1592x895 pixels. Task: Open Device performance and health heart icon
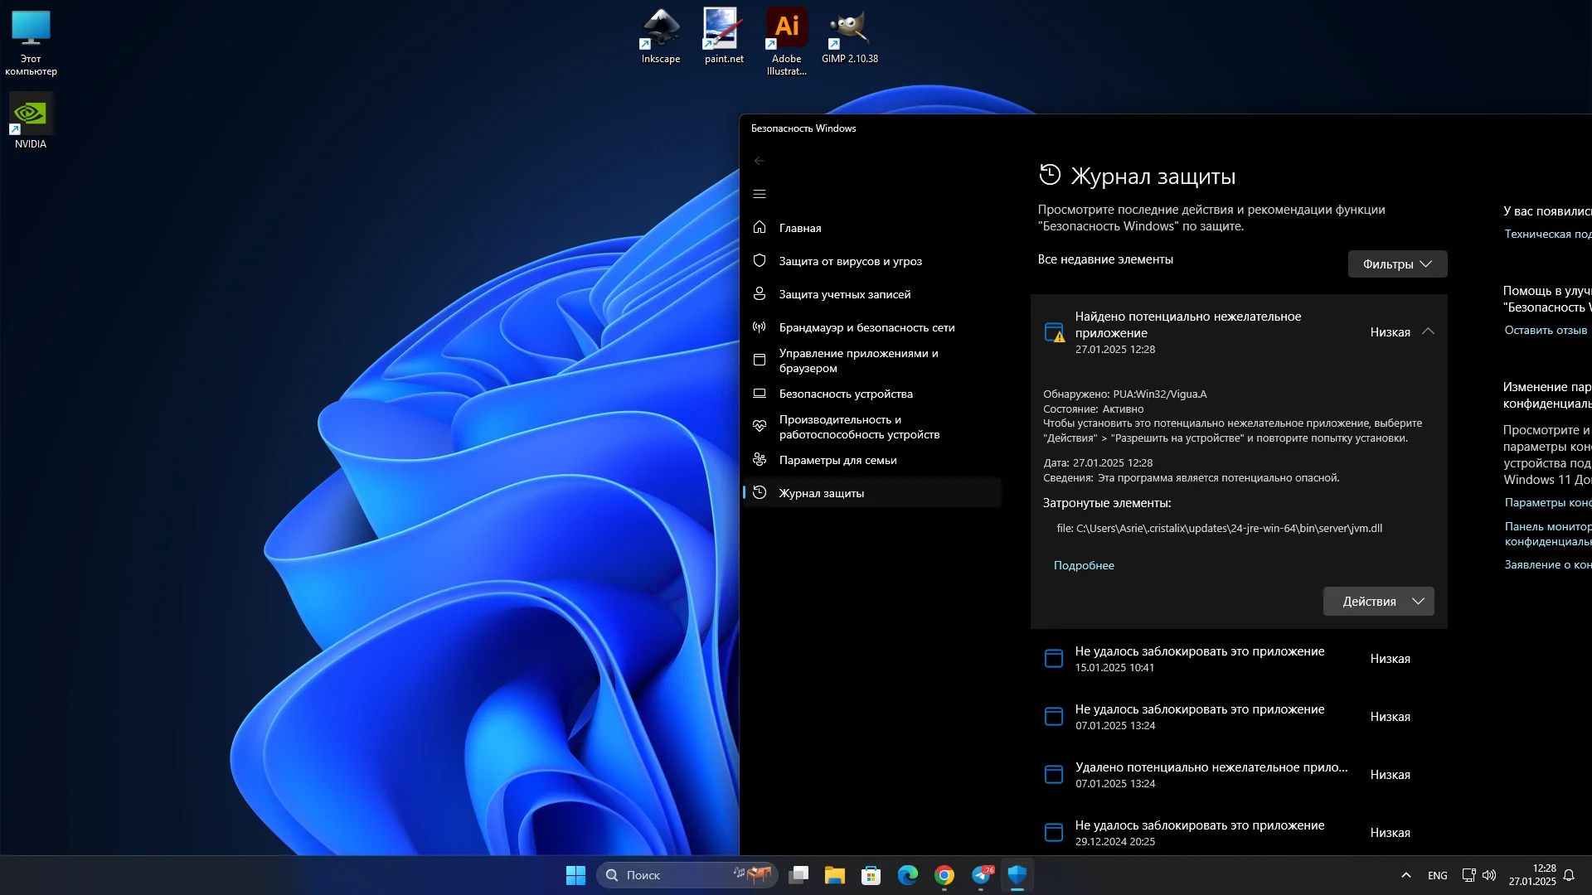click(x=759, y=427)
